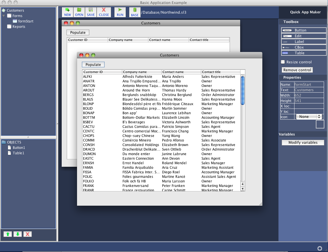This screenshot has height=252, width=328.
Task: Click the table scrollbar down arrow
Action: [243, 189]
